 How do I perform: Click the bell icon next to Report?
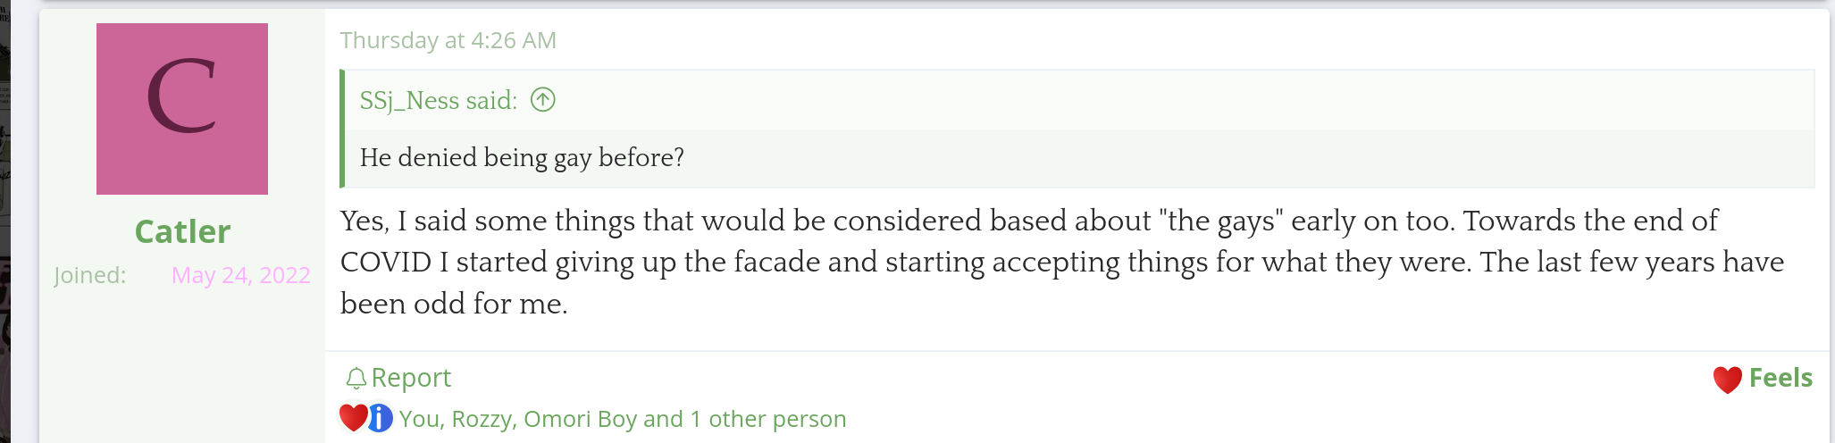[356, 379]
